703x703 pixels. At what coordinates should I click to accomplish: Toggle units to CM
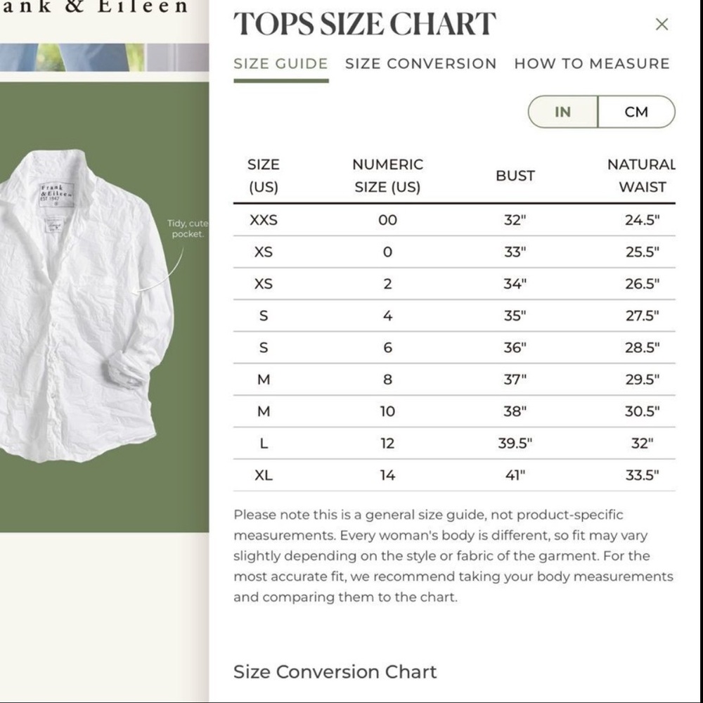click(x=636, y=112)
